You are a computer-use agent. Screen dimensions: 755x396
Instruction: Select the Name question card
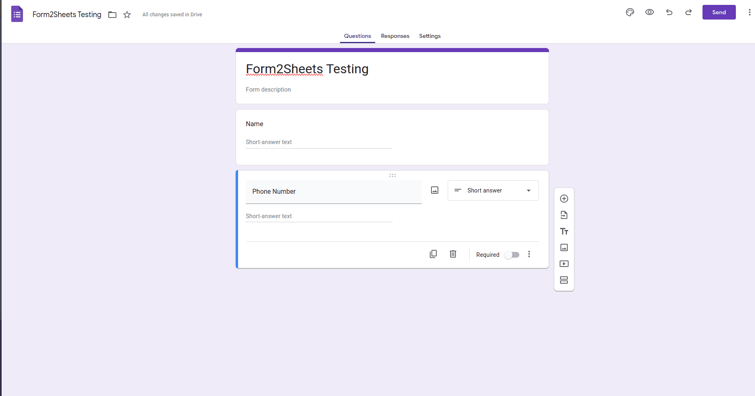pyautogui.click(x=392, y=137)
